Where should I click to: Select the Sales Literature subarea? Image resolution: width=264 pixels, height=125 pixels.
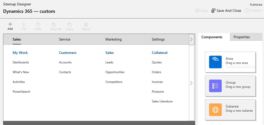click(x=162, y=101)
